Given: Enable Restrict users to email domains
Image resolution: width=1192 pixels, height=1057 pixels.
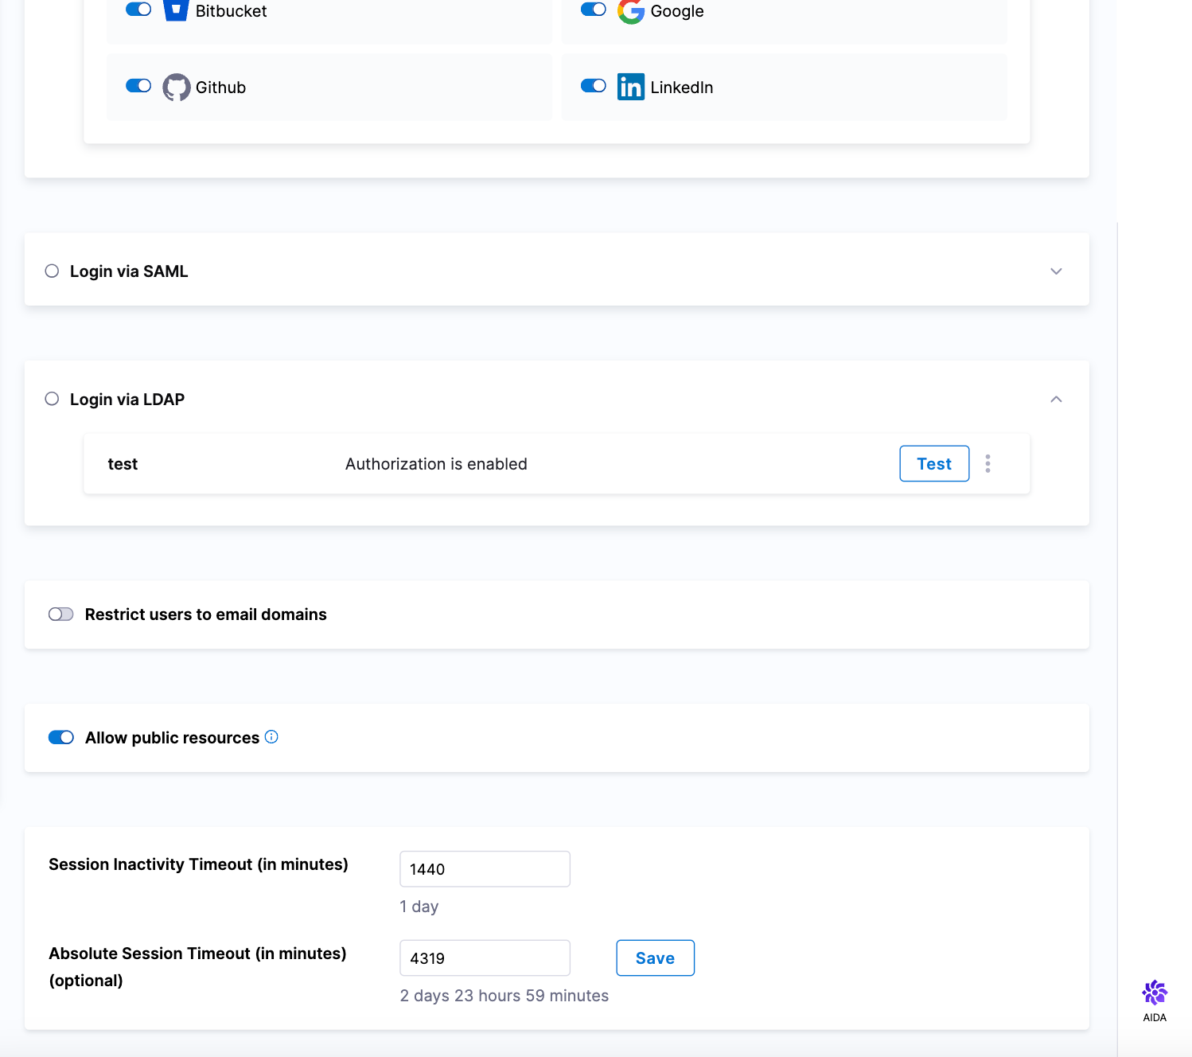Looking at the screenshot, I should (x=61, y=614).
